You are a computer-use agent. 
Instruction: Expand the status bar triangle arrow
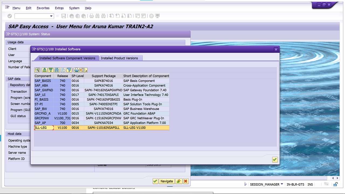click(x=245, y=184)
